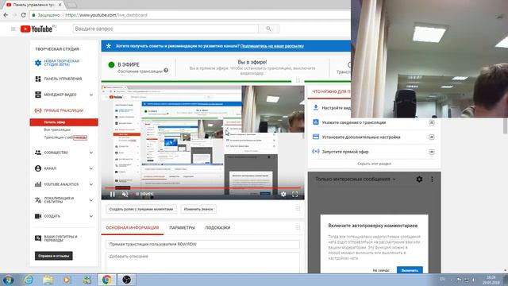508x286 pixels.
Task: Pause the live stream preview
Action: tap(113, 194)
